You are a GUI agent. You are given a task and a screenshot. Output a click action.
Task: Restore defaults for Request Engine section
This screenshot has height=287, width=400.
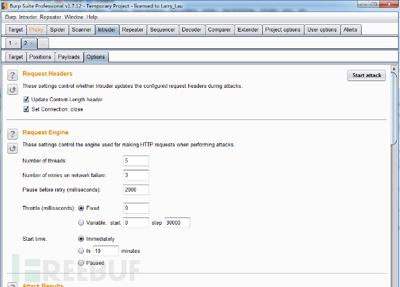tap(13, 148)
